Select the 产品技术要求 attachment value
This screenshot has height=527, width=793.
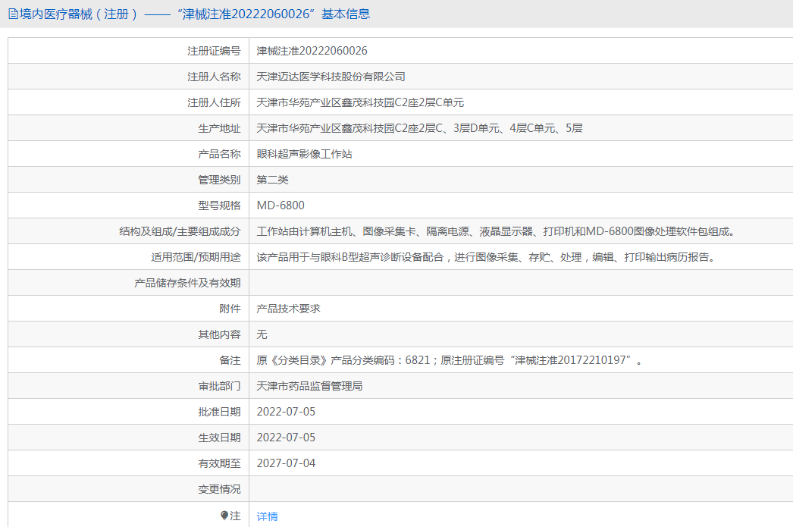(288, 309)
